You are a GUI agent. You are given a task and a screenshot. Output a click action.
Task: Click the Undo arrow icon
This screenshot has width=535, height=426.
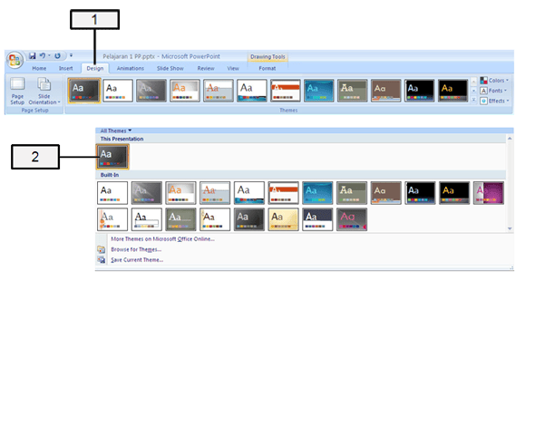[43, 55]
